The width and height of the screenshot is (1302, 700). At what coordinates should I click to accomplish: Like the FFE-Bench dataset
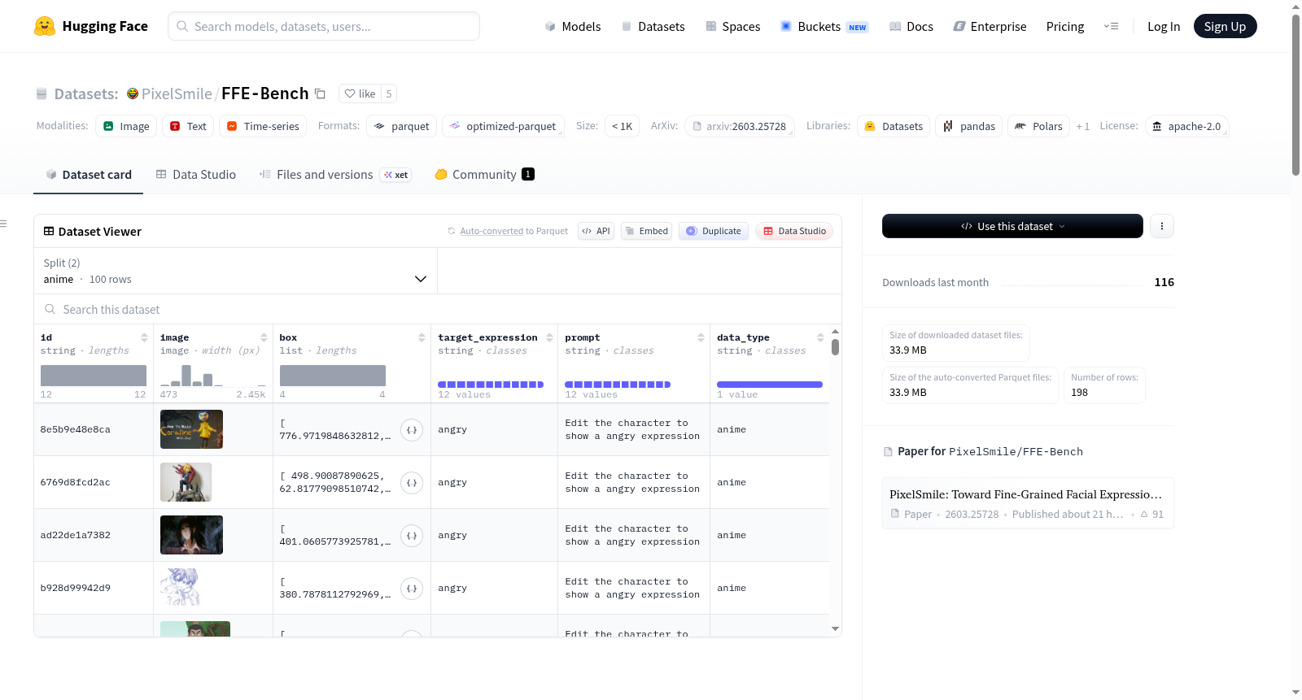click(x=360, y=93)
